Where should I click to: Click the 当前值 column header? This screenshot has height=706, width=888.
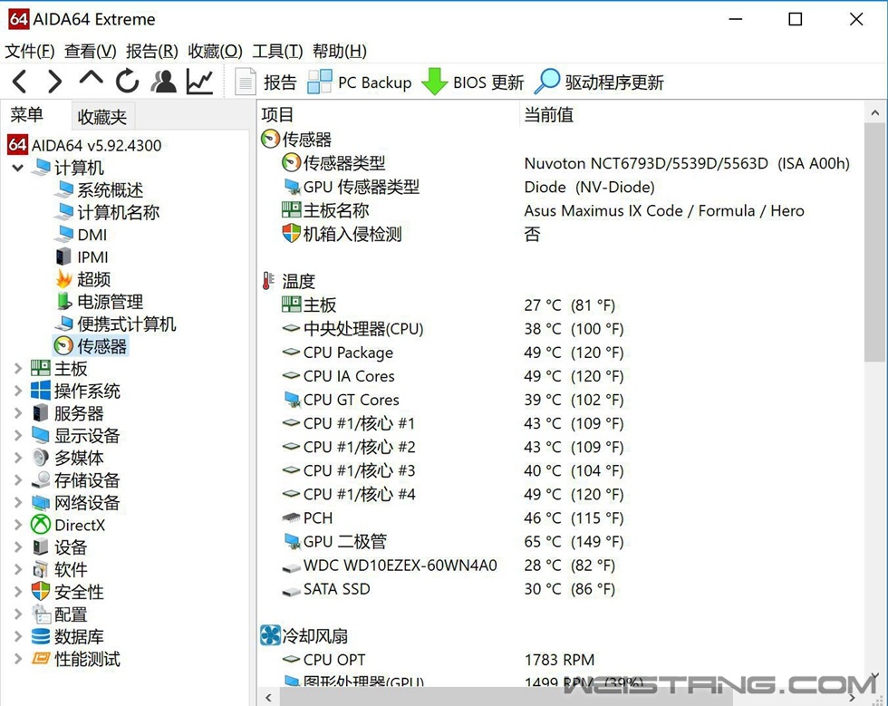[x=548, y=115]
